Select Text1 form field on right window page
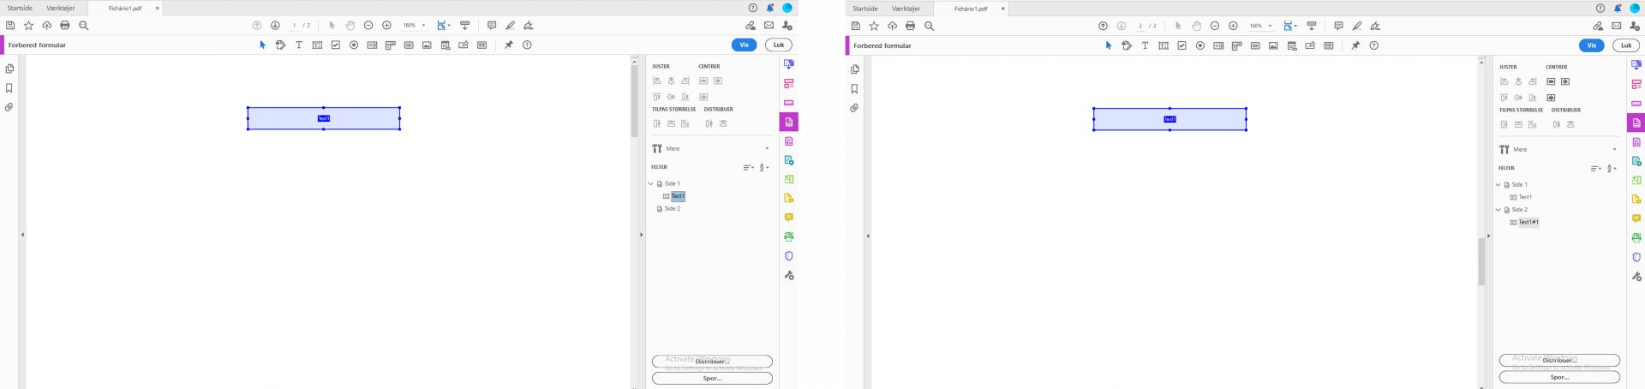This screenshot has width=1645, height=389. click(1169, 119)
